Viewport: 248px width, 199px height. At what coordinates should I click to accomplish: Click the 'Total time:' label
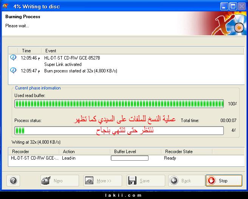(x=190, y=121)
